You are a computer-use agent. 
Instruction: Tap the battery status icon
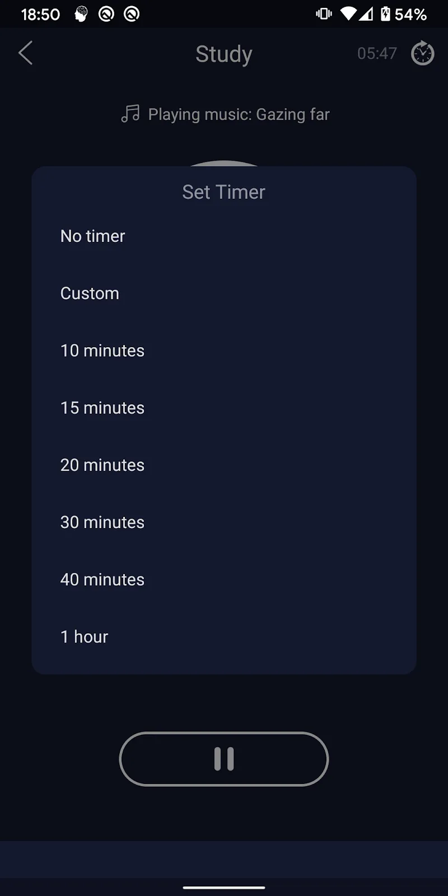pos(385,14)
